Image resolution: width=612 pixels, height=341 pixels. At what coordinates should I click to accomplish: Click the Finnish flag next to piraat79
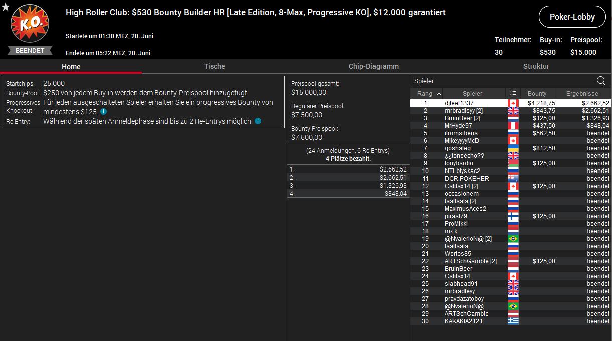point(513,216)
